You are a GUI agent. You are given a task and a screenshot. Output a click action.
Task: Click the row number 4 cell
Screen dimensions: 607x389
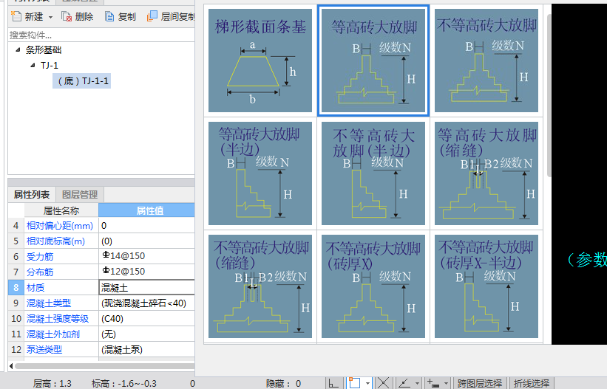16,225
